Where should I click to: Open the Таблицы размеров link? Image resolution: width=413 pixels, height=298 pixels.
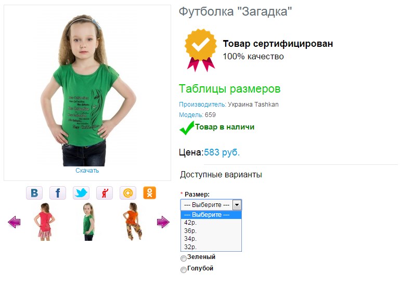coord(230,89)
